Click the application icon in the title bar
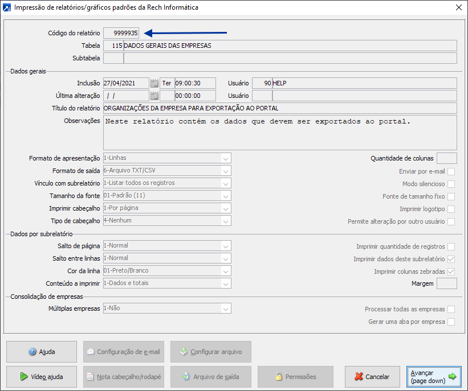Screen dimensions: 468x391 (x=7, y=7)
